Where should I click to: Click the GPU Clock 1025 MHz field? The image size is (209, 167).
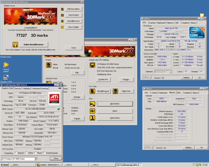[19, 141]
